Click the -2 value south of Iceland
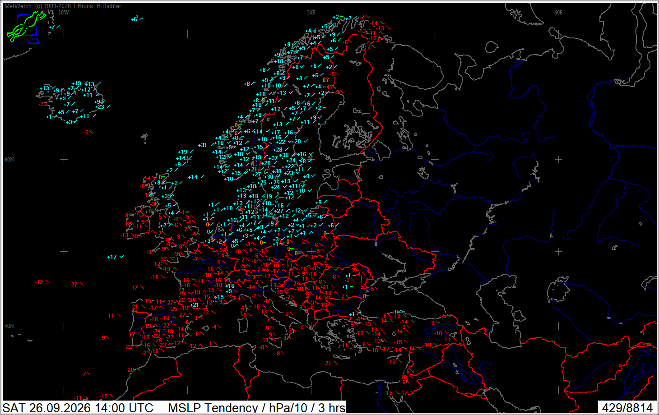Viewport: 659px width, 415px height. coord(86,133)
